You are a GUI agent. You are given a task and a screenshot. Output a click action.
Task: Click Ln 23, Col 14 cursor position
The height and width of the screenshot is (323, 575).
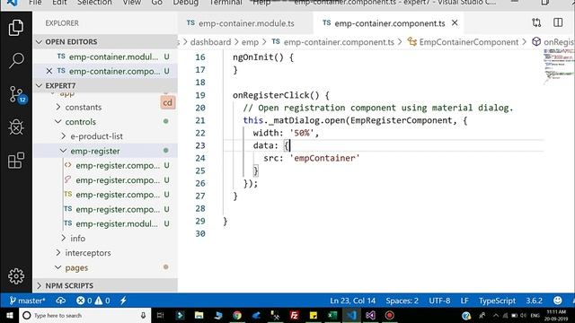pos(352,301)
